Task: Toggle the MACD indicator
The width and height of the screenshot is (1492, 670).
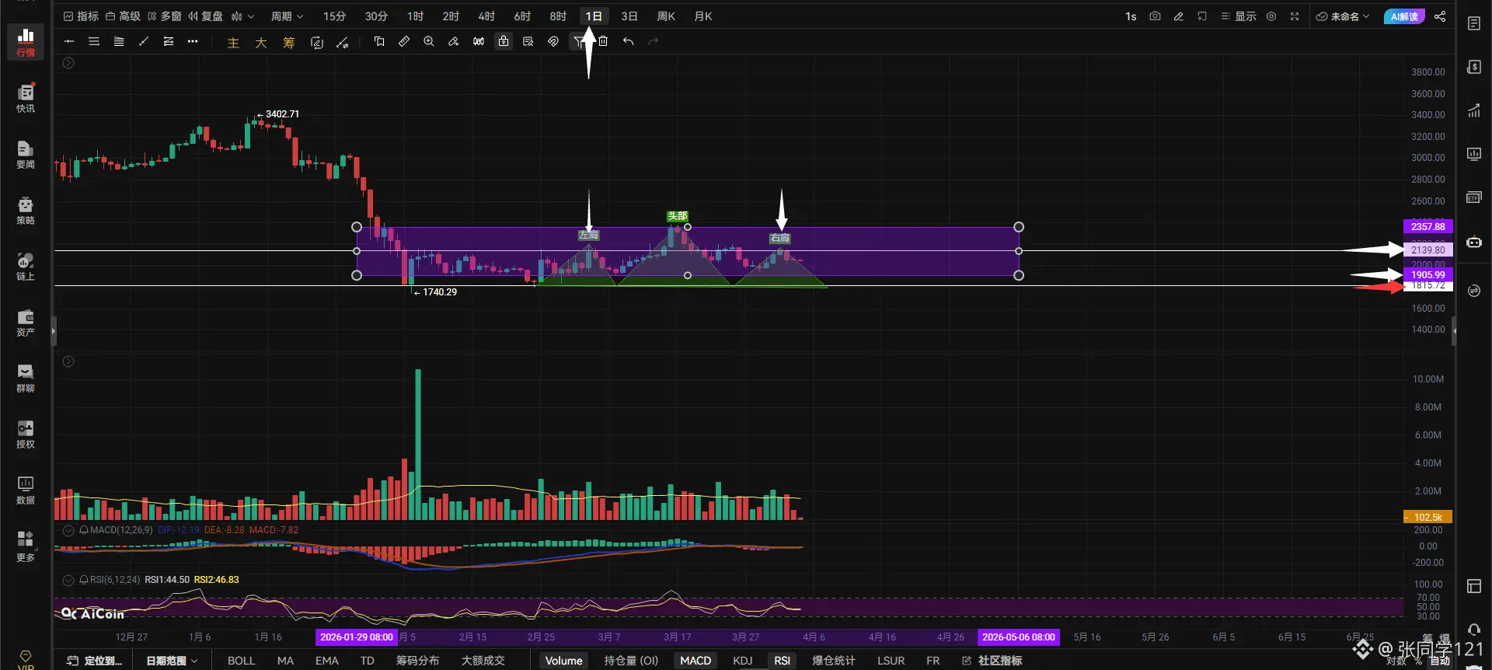Action: [x=695, y=661]
